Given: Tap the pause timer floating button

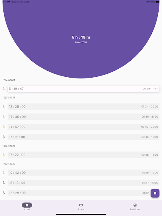Looking at the screenshot, I should tap(155, 193).
